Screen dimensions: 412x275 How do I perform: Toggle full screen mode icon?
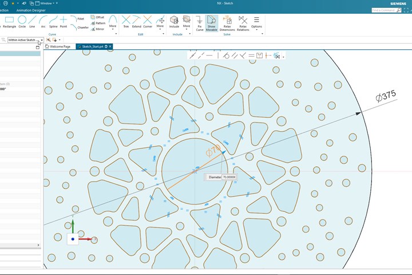(406, 10)
